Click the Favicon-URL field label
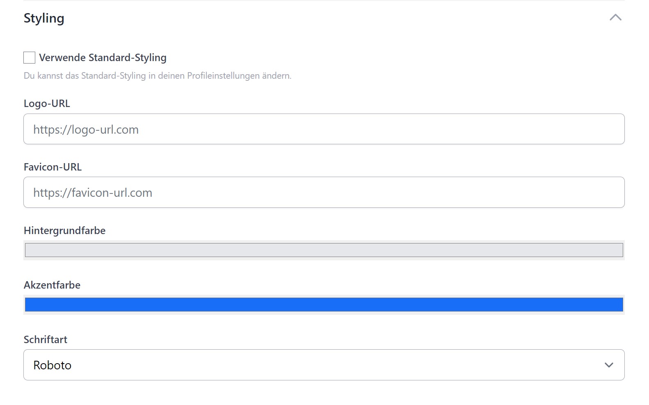This screenshot has width=649, height=405. point(53,167)
